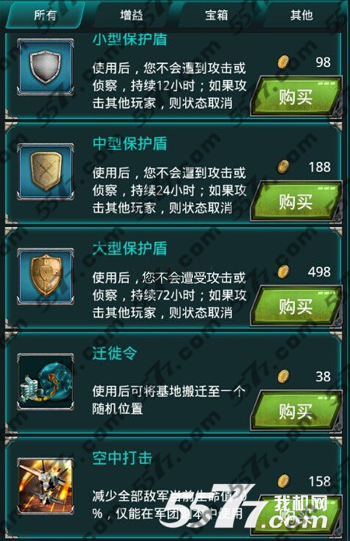Image resolution: width=350 pixels, height=541 pixels.
Task: Click the 大型保护盾 description text
Action: 170,295
